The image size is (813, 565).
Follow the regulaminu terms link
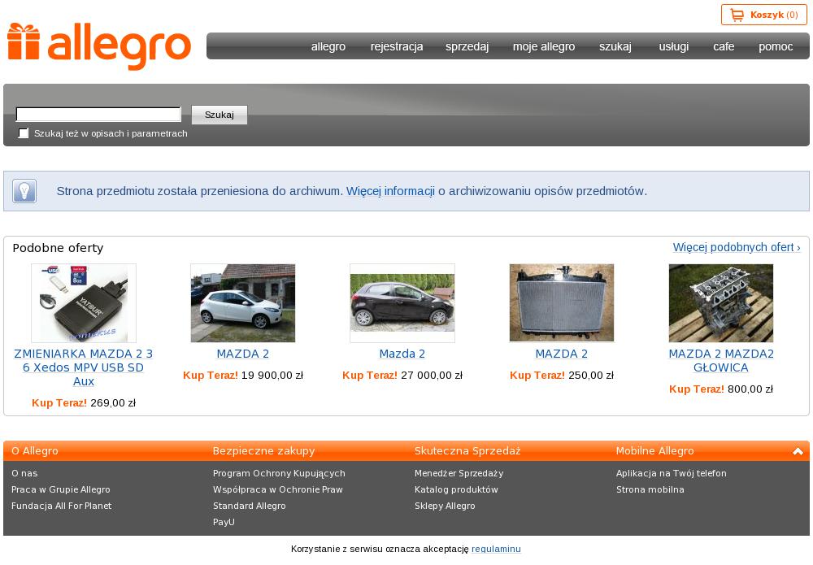pyautogui.click(x=496, y=549)
